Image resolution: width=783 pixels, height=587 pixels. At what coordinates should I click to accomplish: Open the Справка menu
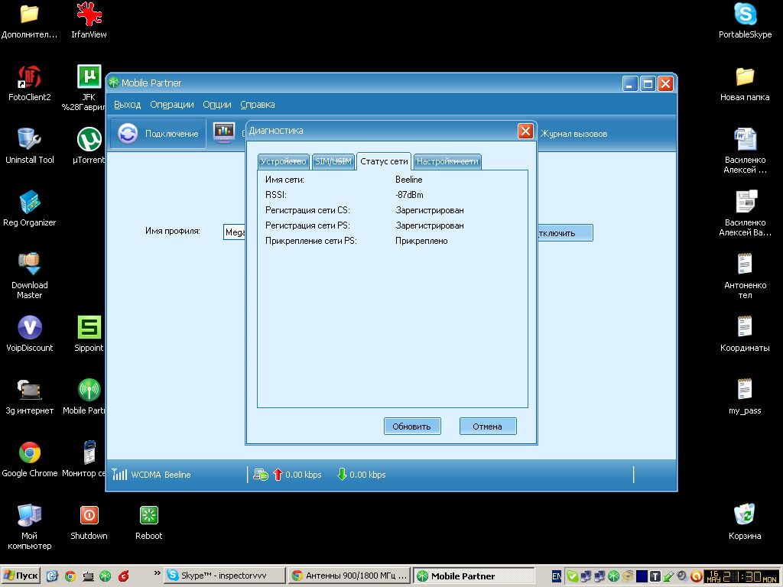coord(257,104)
